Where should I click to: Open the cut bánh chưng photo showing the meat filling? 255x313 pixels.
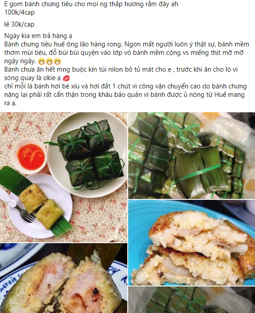pos(64,278)
